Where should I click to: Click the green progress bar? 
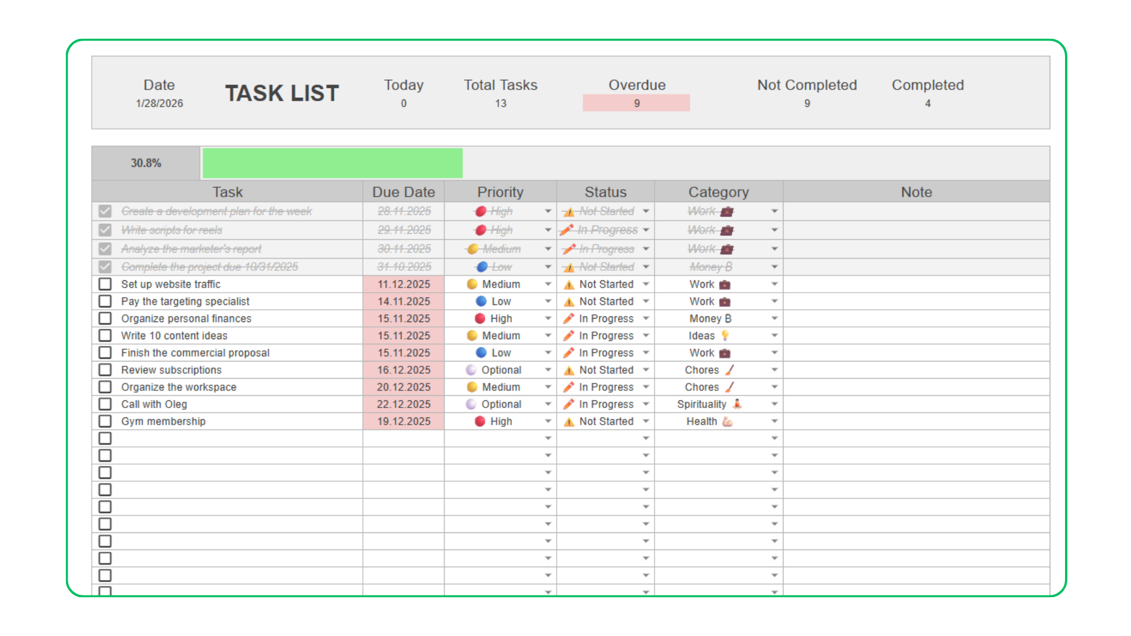[332, 163]
